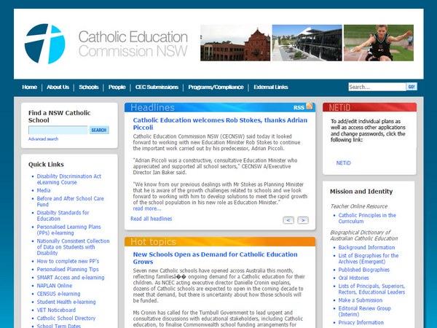Open Make a Submission link
This screenshot has height=328, width=437.
(x=360, y=300)
